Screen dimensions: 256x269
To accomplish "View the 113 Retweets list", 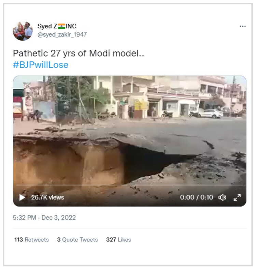I will 31,240.
